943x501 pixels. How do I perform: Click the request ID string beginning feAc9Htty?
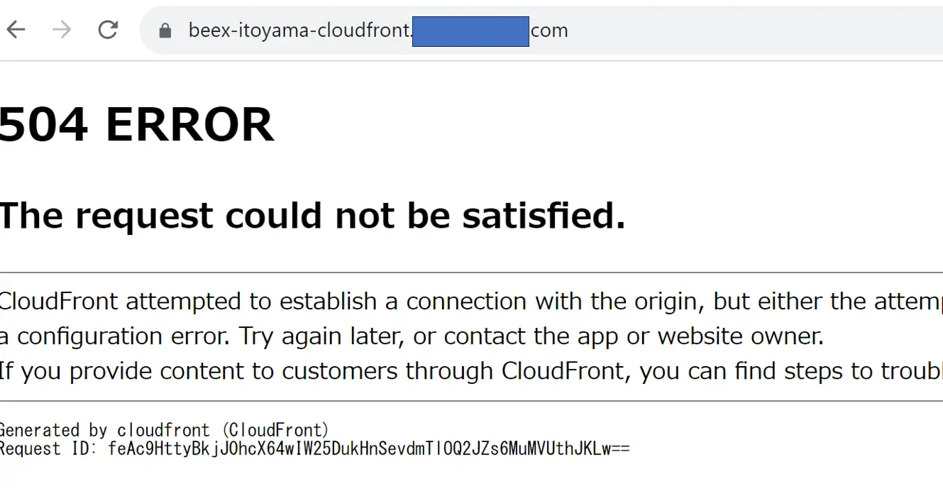[369, 448]
